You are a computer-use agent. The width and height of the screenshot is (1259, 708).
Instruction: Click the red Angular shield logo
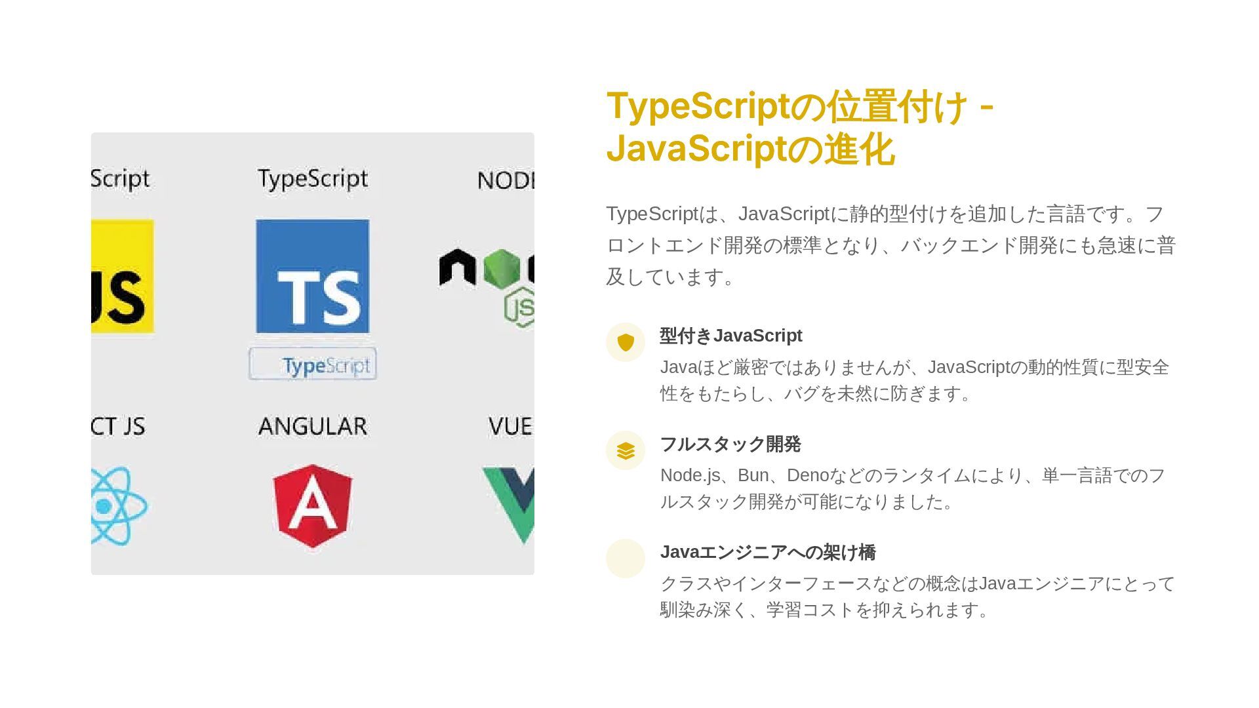tap(312, 505)
